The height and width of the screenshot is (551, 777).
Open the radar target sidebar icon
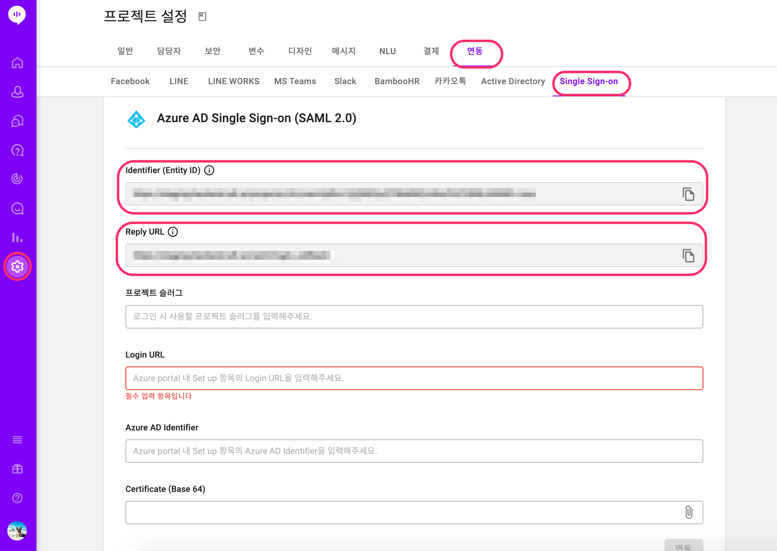[x=17, y=179]
